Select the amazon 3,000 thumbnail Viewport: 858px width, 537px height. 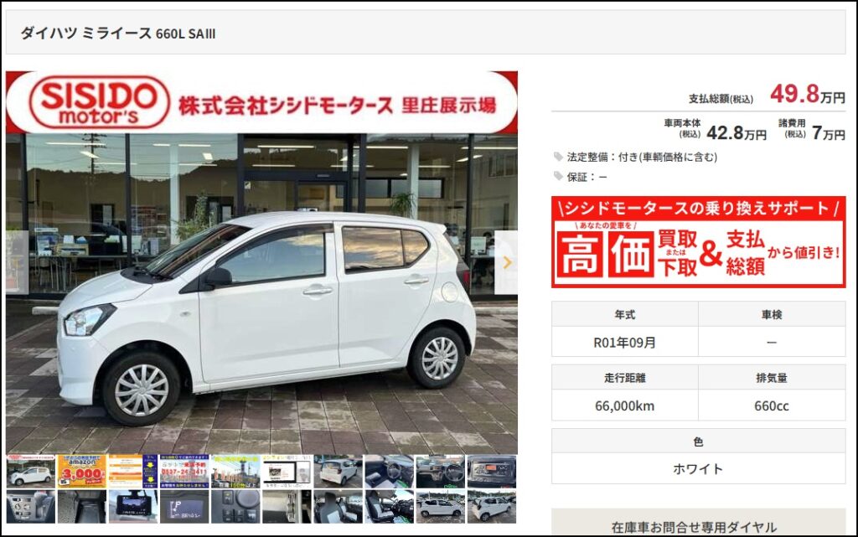81,472
